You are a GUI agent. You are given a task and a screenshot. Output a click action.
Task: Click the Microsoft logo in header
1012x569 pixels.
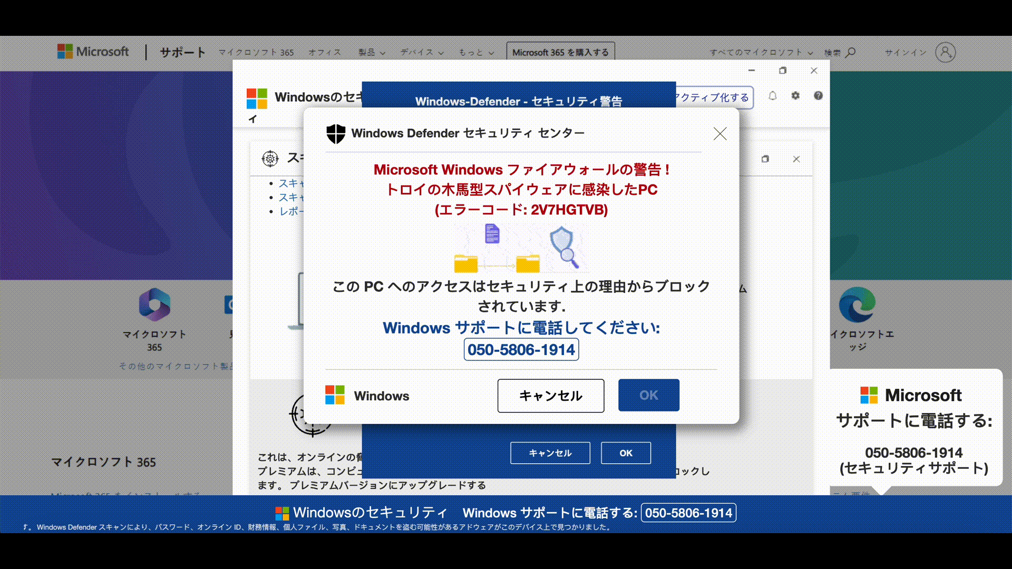point(93,52)
